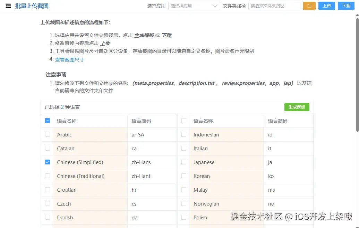359x228 pixels.
Task: Open the 查看截图尺寸 link
Action: (69, 59)
